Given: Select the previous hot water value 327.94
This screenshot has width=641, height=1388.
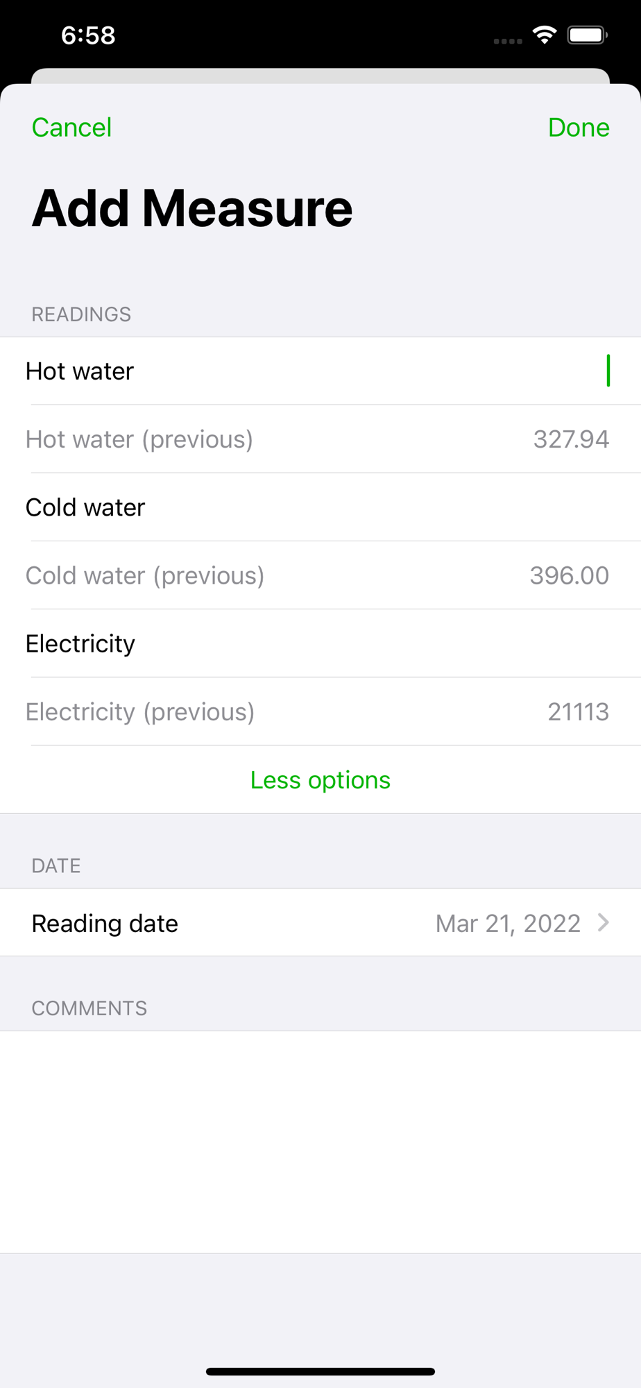Looking at the screenshot, I should pos(571,439).
